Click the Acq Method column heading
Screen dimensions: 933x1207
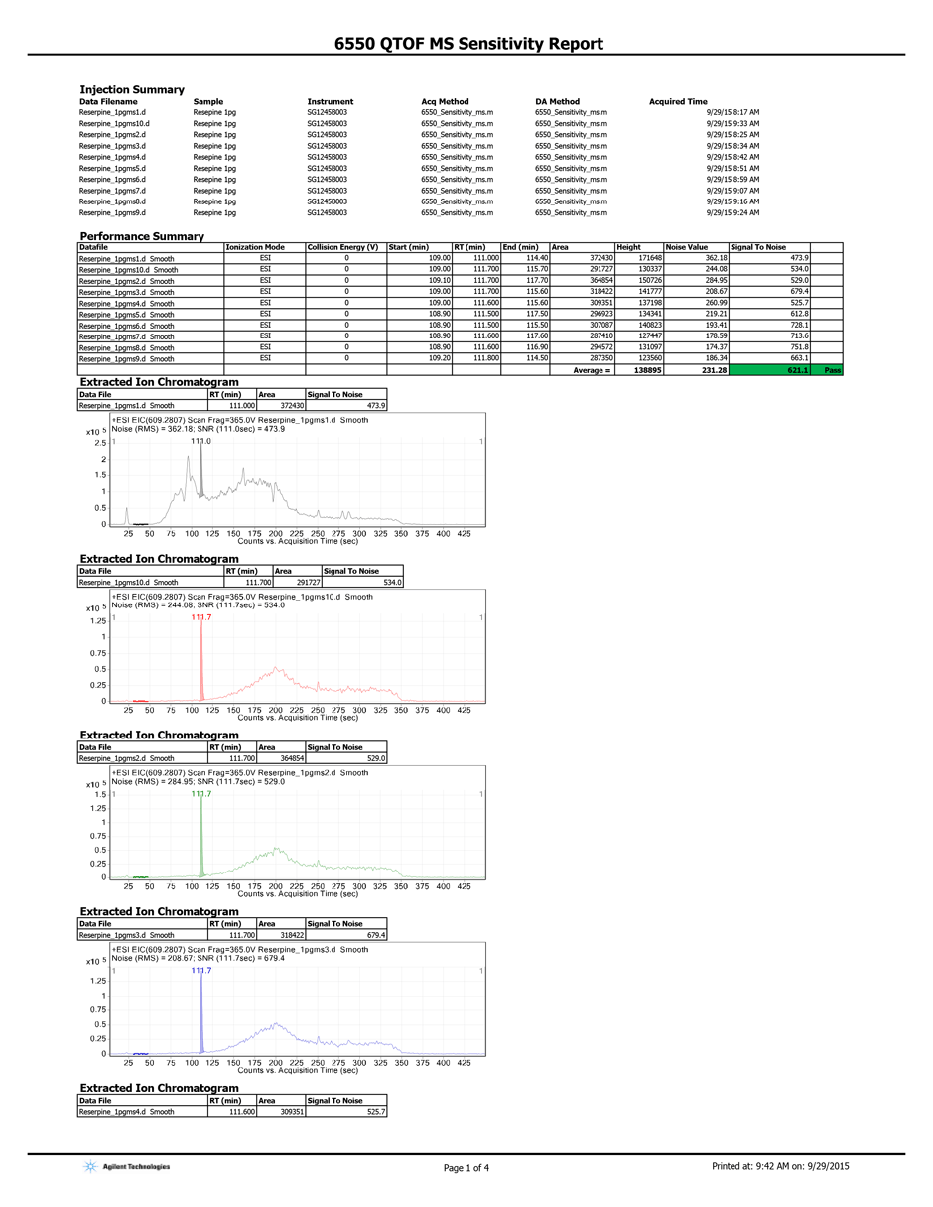[445, 102]
